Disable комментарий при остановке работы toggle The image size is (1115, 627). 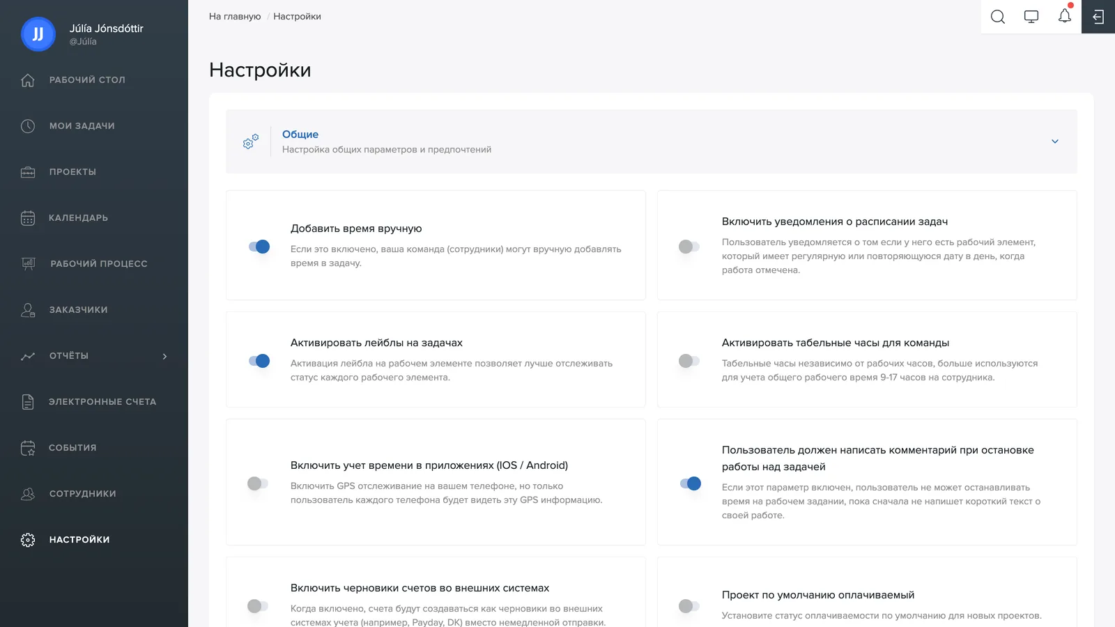pyautogui.click(x=691, y=483)
